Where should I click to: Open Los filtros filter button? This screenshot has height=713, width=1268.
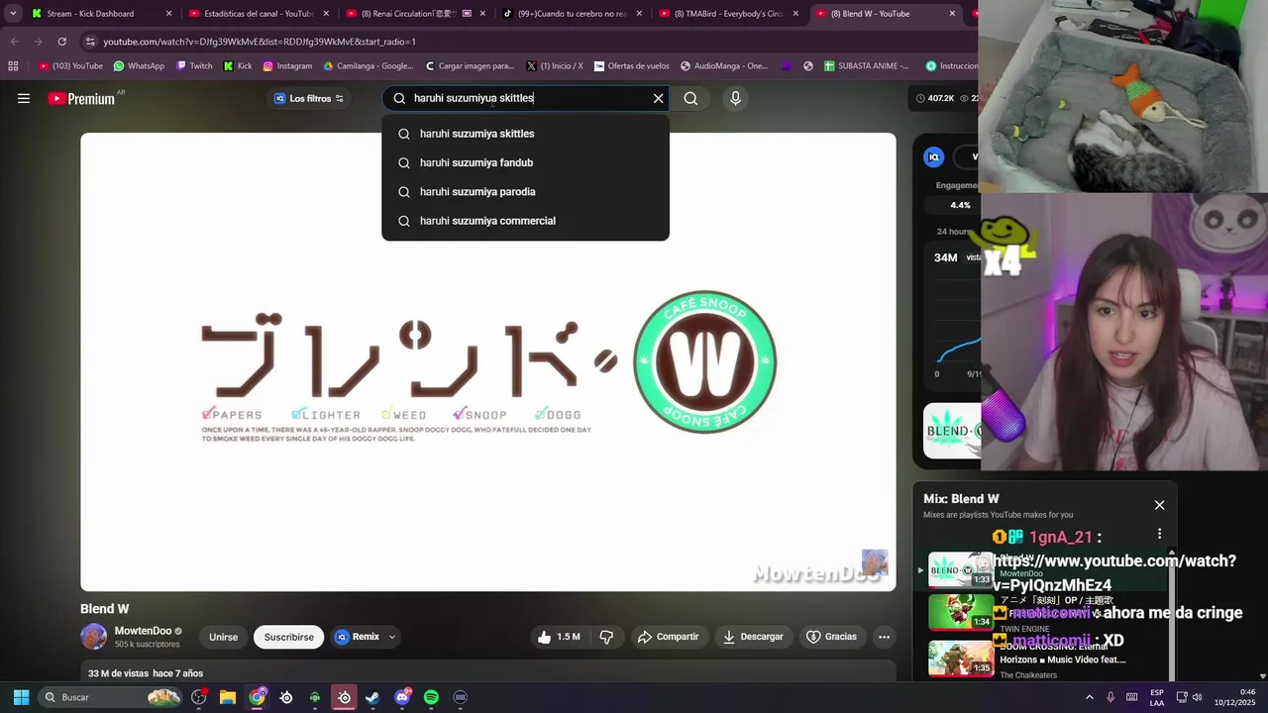309,98
